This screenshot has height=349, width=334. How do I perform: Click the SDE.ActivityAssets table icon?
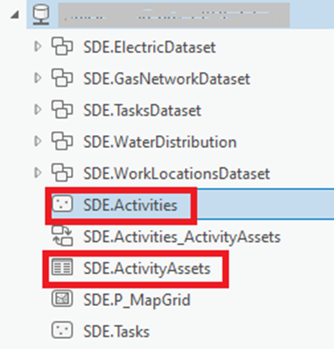pos(63,267)
